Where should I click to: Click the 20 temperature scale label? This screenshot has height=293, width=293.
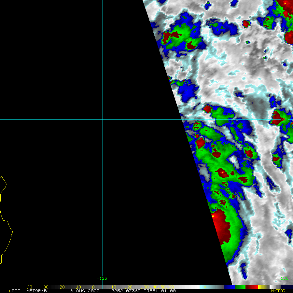tap(62, 287)
